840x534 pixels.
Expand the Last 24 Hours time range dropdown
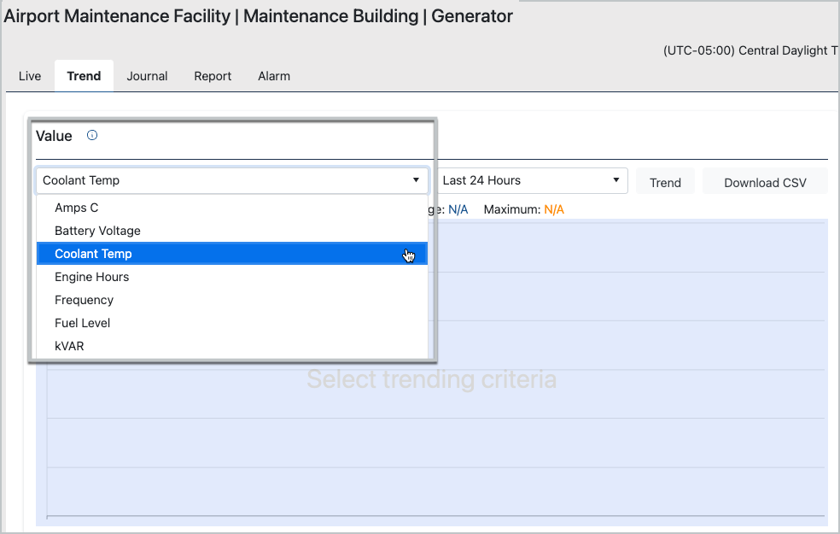pos(531,180)
